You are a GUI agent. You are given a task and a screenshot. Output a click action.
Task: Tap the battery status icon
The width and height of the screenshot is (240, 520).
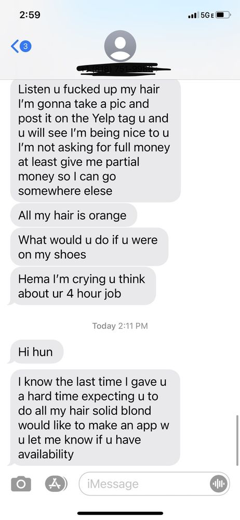tap(223, 15)
